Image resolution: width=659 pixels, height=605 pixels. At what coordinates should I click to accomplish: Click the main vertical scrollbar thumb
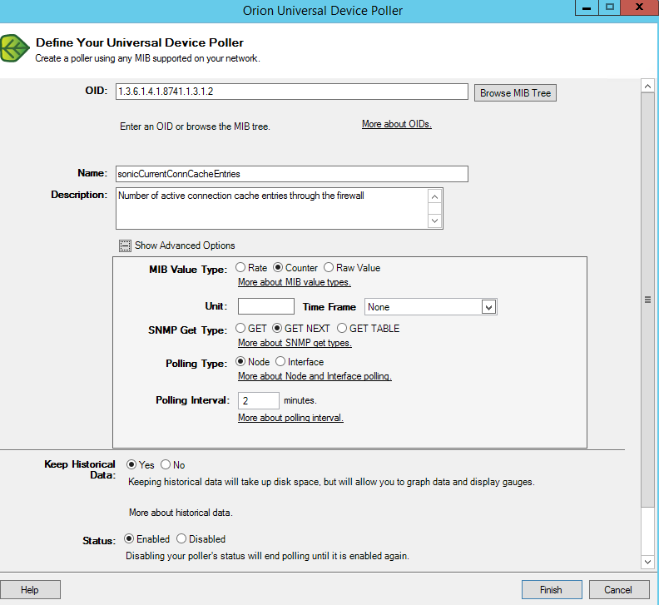(x=647, y=300)
